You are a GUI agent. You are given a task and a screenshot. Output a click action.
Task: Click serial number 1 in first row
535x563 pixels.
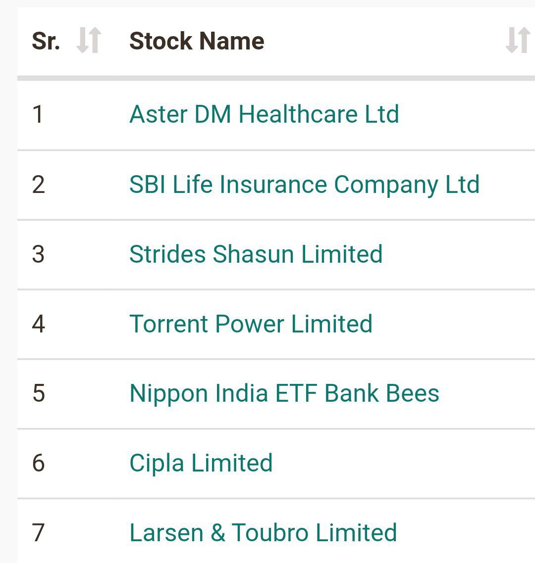pyautogui.click(x=38, y=114)
